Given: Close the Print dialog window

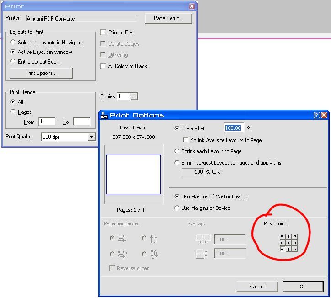Looking at the screenshot, I should (192, 6).
